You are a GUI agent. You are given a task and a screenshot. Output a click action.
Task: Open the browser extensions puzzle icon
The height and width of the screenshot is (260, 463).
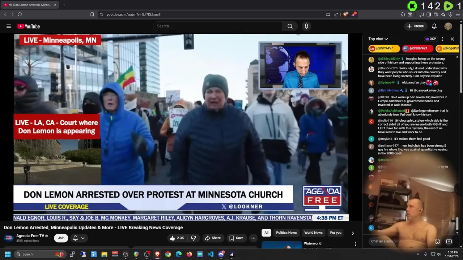point(403,14)
